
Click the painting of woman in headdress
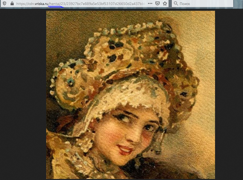(131, 95)
